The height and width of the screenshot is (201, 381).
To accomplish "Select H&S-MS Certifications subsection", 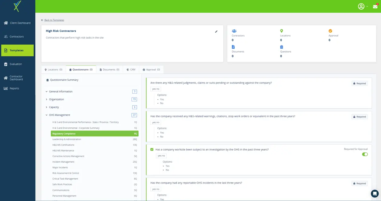I will coord(94,145).
